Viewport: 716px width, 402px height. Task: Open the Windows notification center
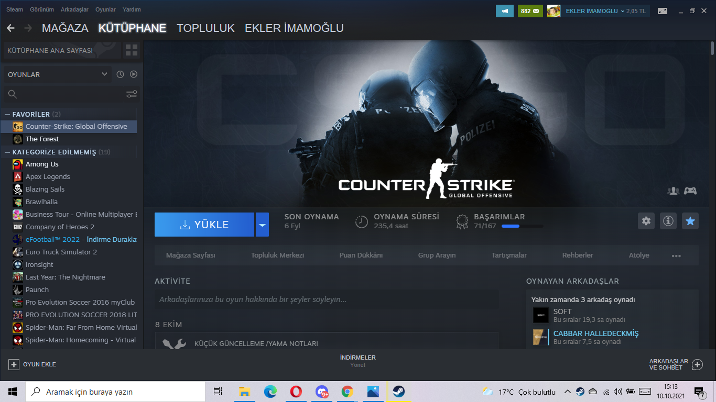700,392
